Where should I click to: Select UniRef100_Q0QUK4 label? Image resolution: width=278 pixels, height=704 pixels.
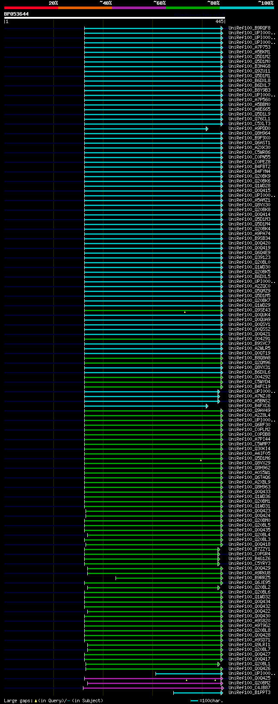click(x=249, y=315)
